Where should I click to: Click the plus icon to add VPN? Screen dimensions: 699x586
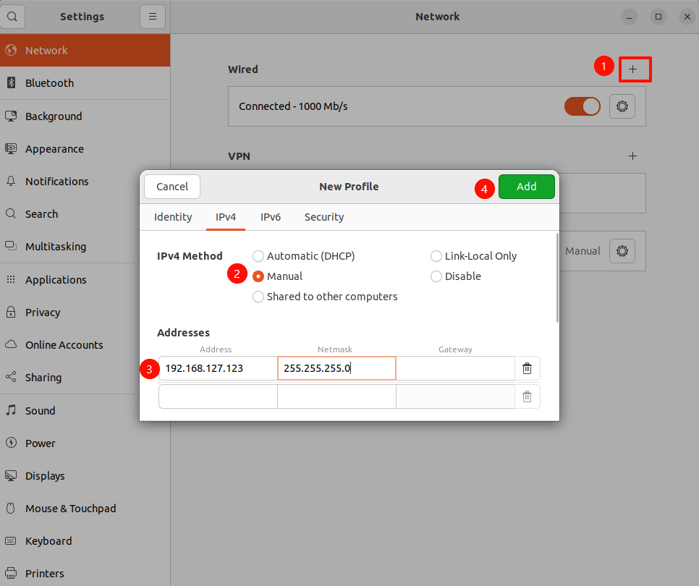click(633, 156)
